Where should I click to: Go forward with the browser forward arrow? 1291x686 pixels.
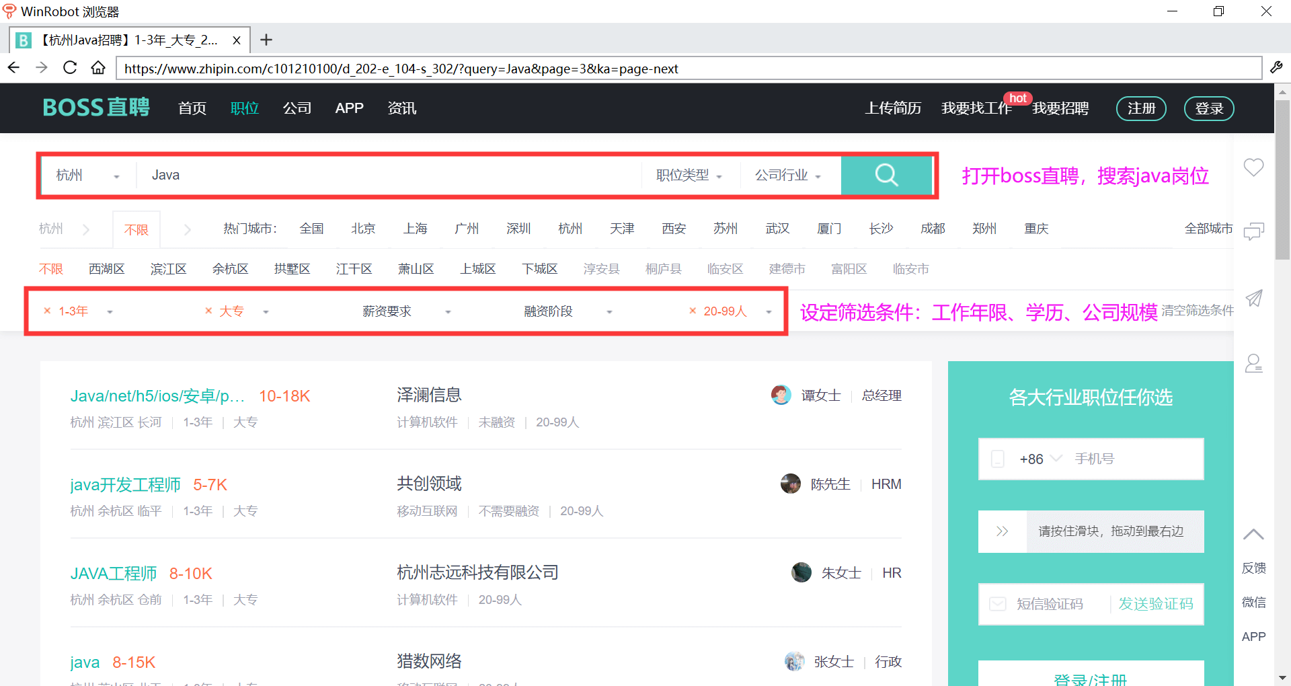(42, 68)
